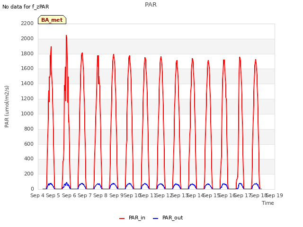Click the BA_met annotation label

52,20
